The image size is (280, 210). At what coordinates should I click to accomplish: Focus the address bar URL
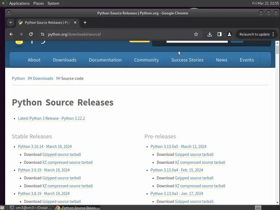(74, 34)
